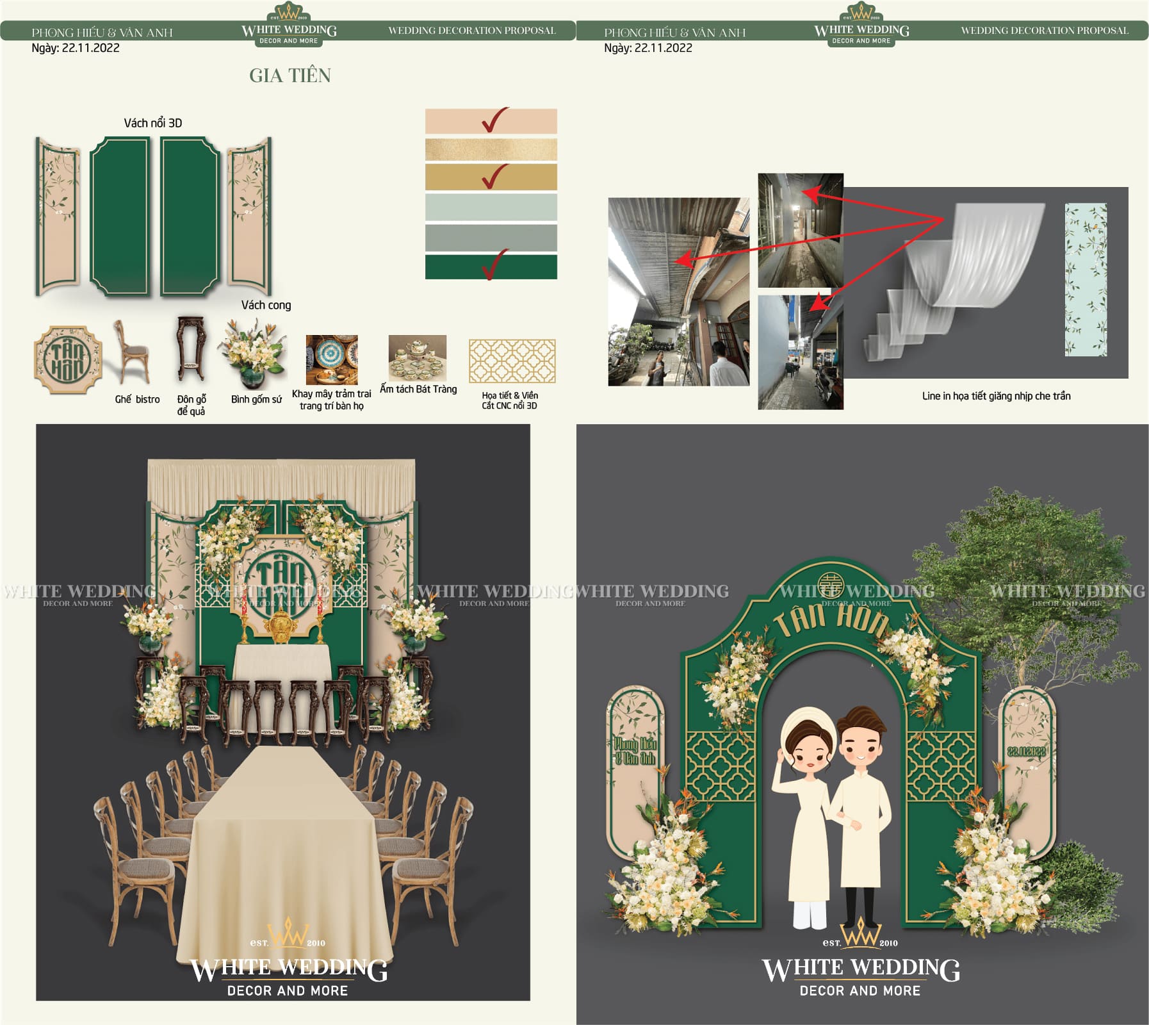Select the gold CNC lattice pattern
Viewport: 1149px width, 1025px height.
[512, 361]
